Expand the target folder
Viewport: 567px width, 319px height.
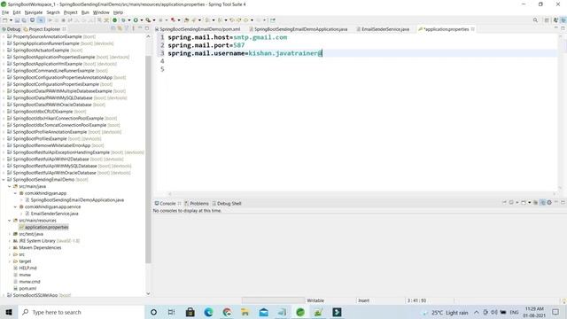tap(10, 261)
